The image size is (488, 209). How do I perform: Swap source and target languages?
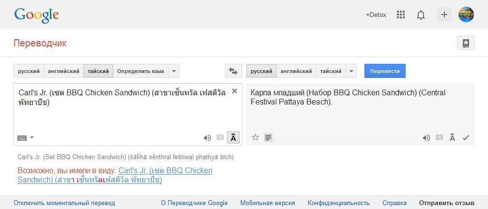(234, 71)
